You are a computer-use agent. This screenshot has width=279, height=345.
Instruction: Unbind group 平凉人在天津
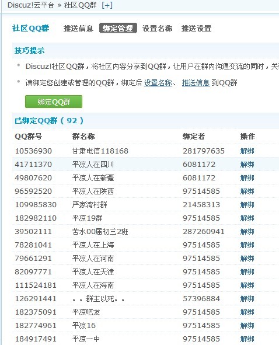click(x=247, y=272)
